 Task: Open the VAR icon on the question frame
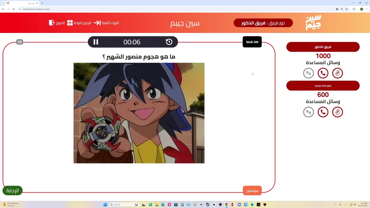[x=20, y=42]
